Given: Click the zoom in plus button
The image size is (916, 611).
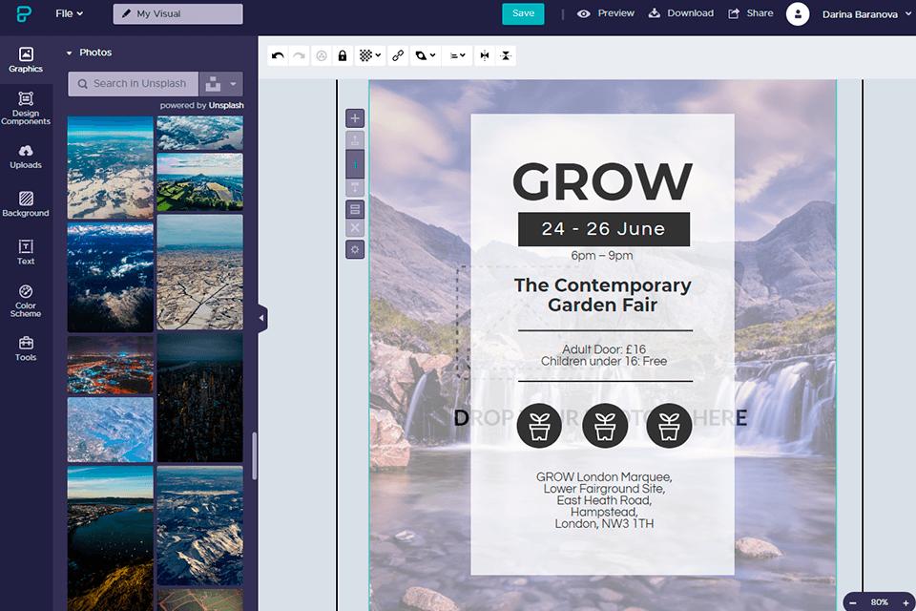Looking at the screenshot, I should [x=906, y=602].
